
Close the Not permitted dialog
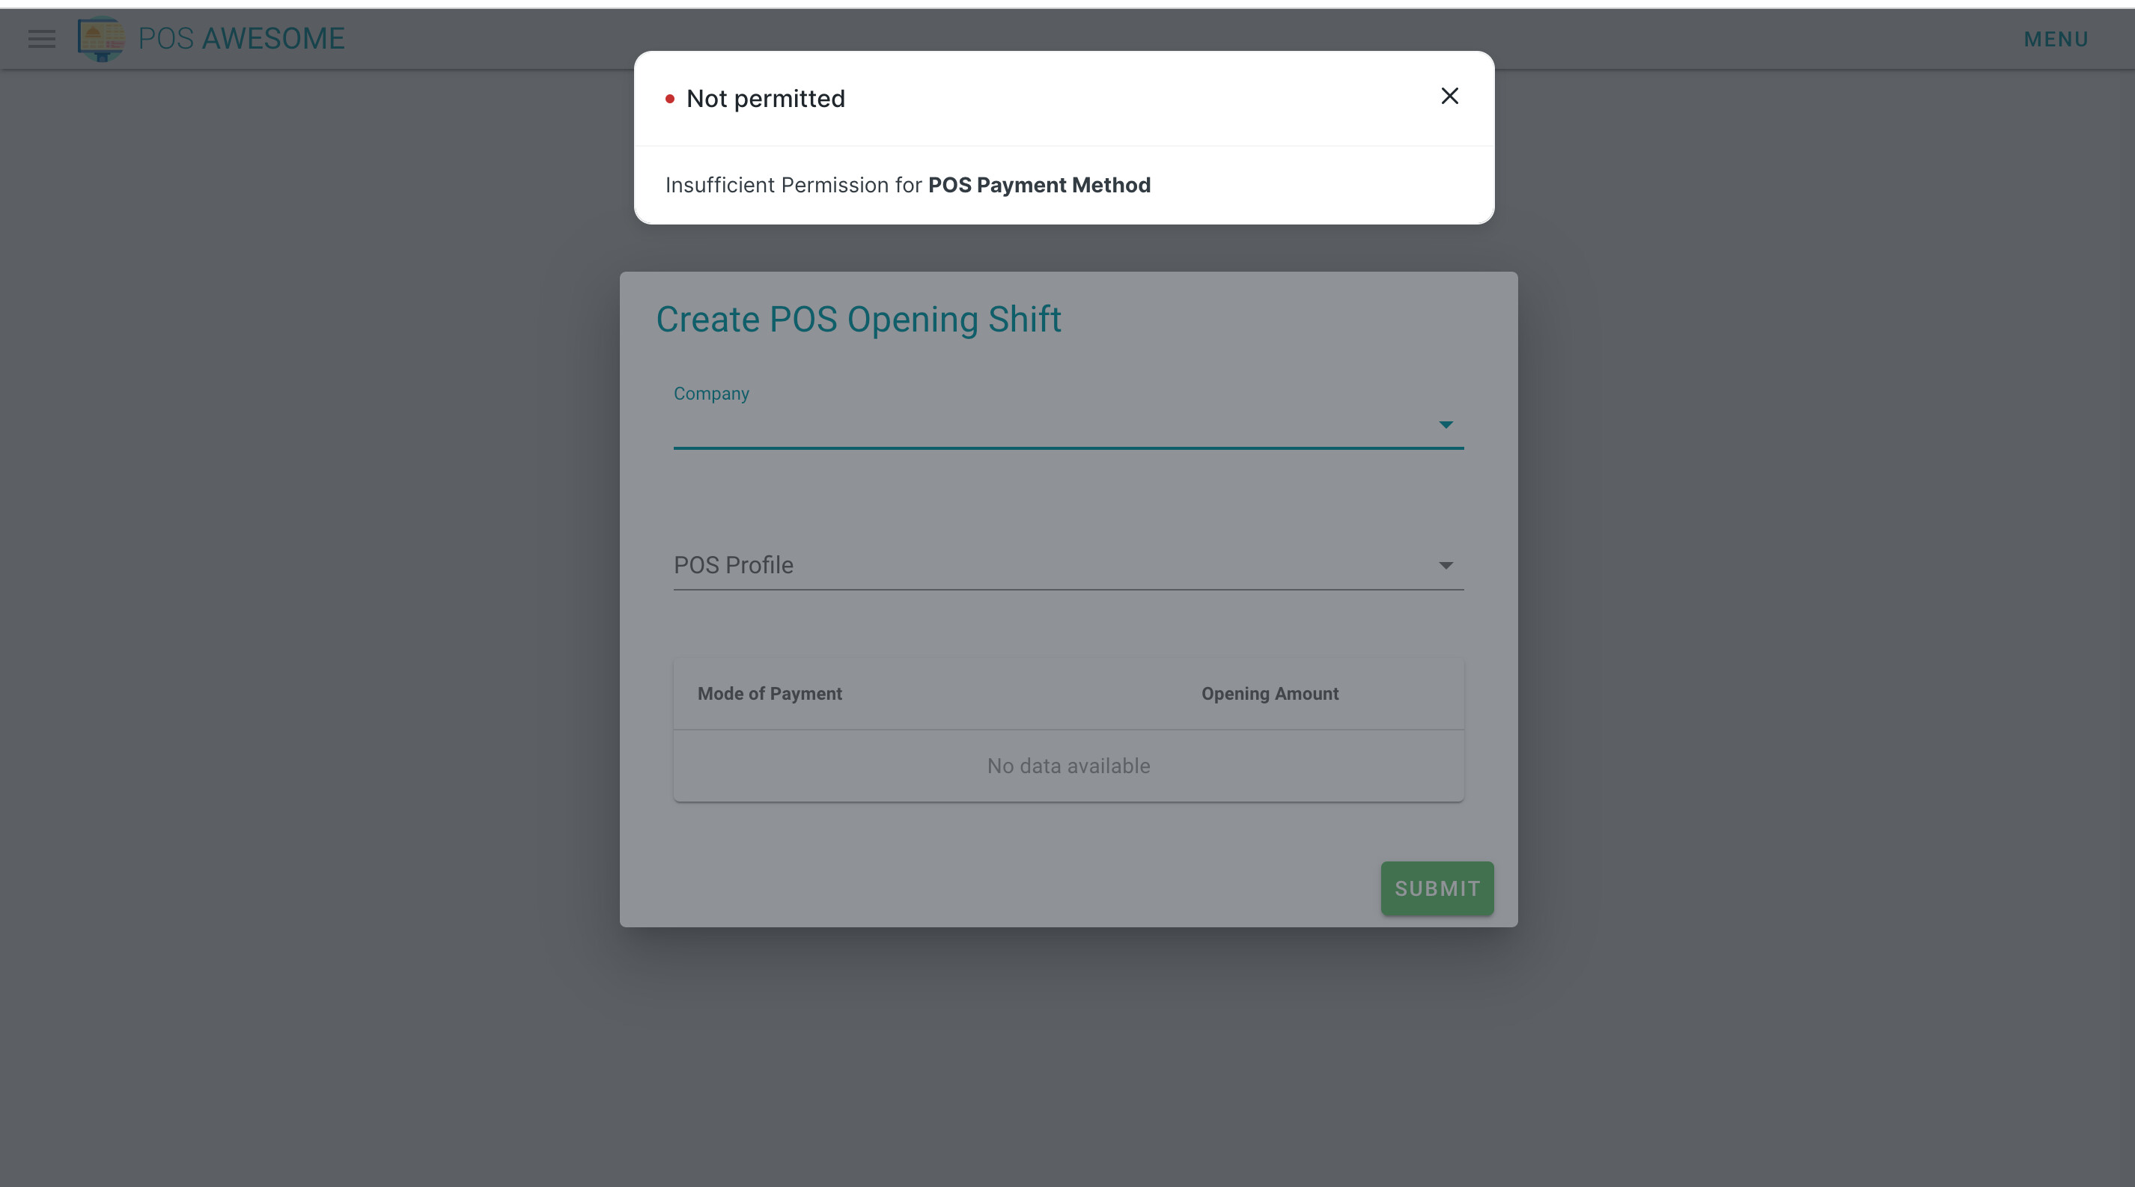1449,96
